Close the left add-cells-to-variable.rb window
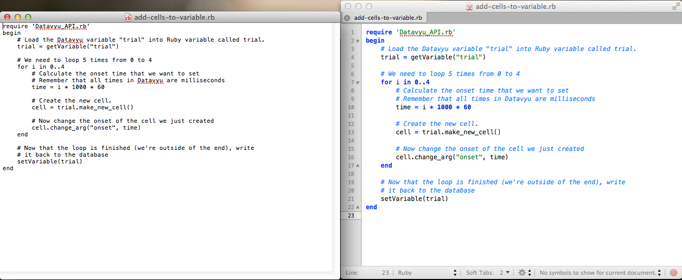This screenshot has height=280, width=682. (7, 17)
